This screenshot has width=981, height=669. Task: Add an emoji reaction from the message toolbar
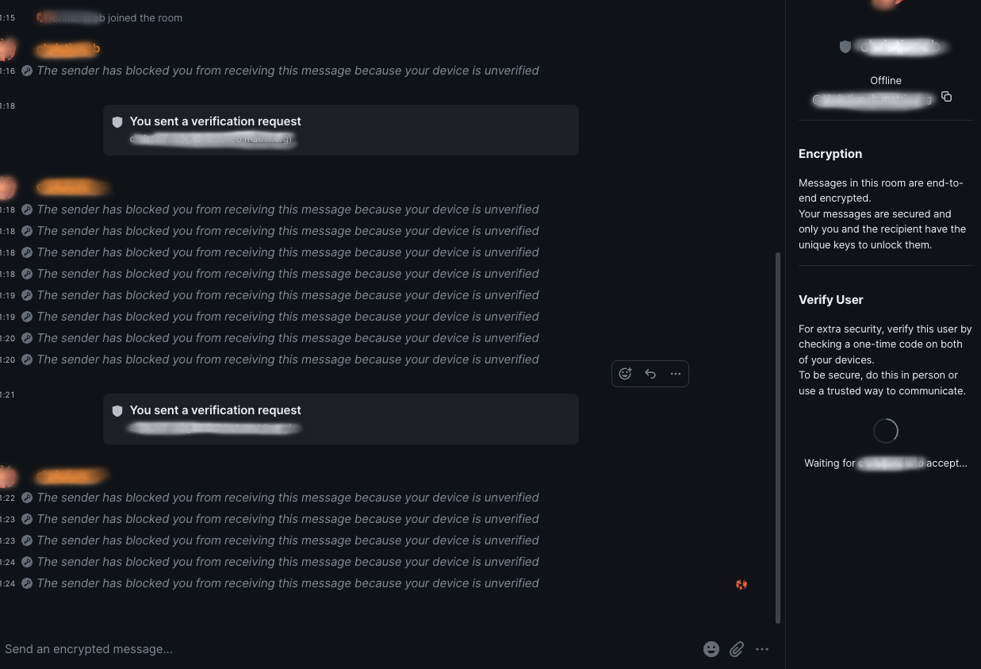pyautogui.click(x=625, y=374)
